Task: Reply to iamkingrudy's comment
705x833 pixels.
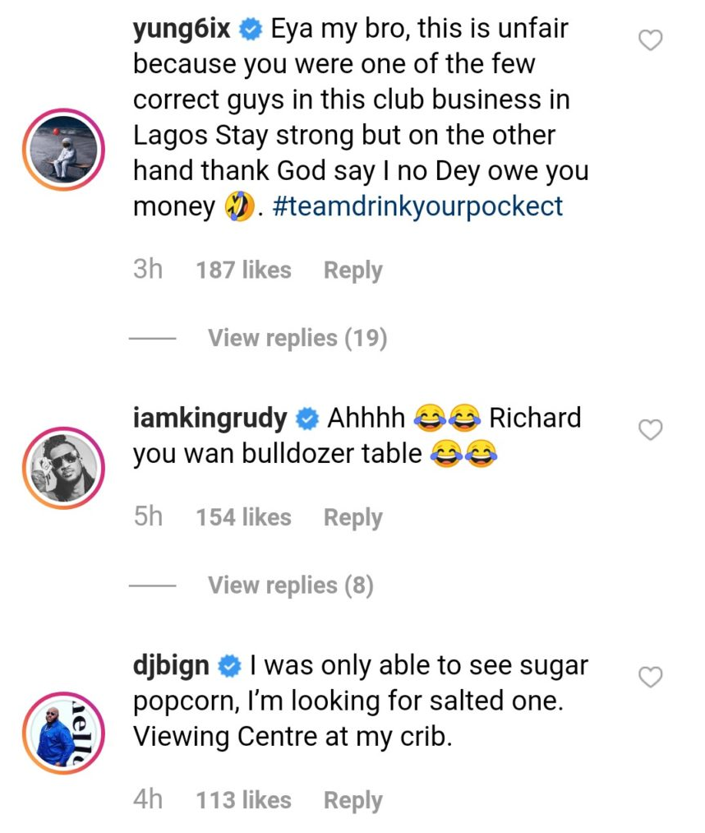Action: coord(352,517)
